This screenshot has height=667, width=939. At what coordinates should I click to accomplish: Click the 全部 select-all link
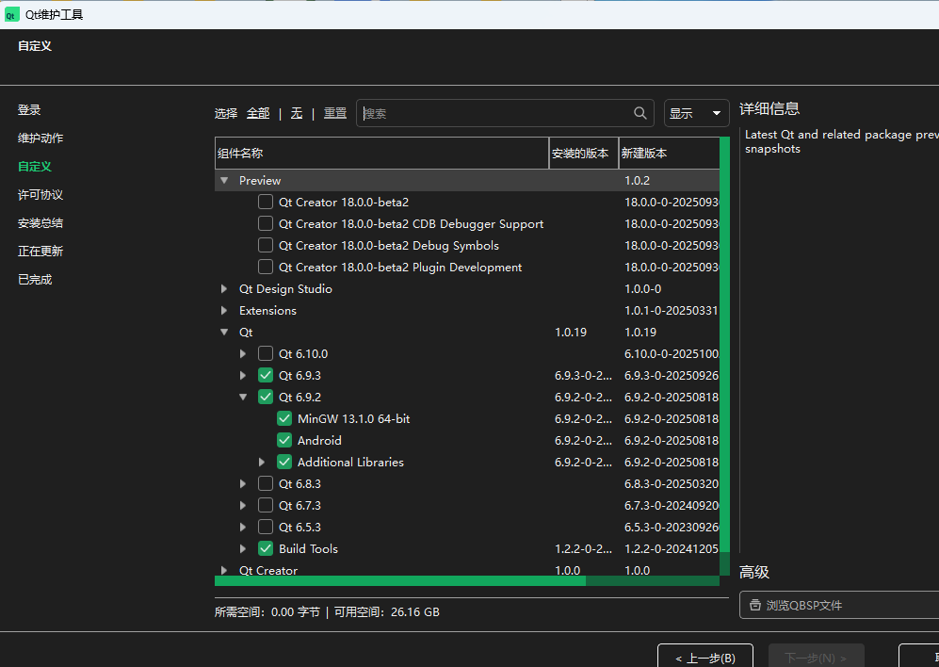point(258,113)
